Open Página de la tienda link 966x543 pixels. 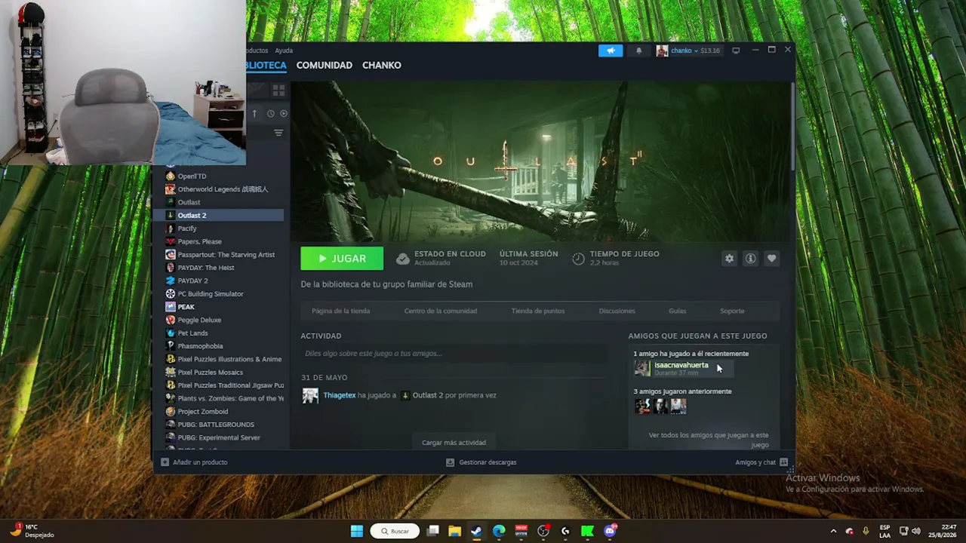tap(341, 311)
